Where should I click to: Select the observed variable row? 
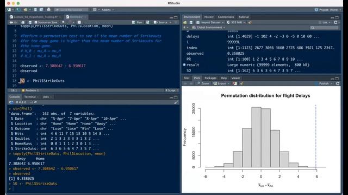tap(261, 54)
